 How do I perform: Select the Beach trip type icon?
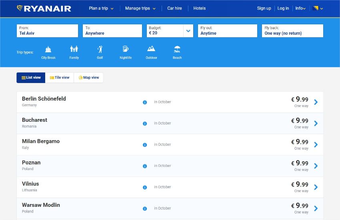tap(177, 49)
